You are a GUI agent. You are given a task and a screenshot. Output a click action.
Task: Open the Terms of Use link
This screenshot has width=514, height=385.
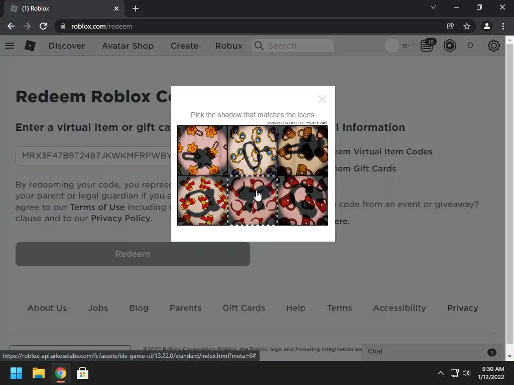pos(97,207)
